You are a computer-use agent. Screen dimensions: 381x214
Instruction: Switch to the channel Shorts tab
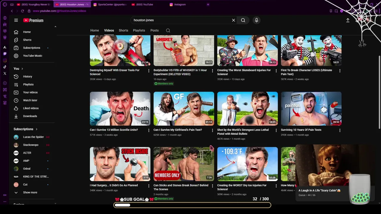tap(124, 30)
